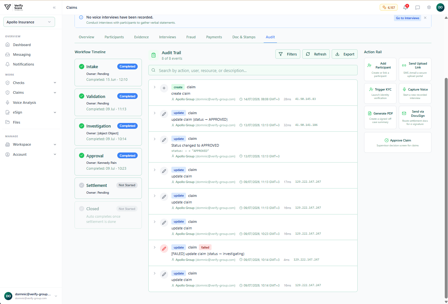This screenshot has height=304, width=448.
Task: Expand the create claim audit event
Action: pos(155,87)
